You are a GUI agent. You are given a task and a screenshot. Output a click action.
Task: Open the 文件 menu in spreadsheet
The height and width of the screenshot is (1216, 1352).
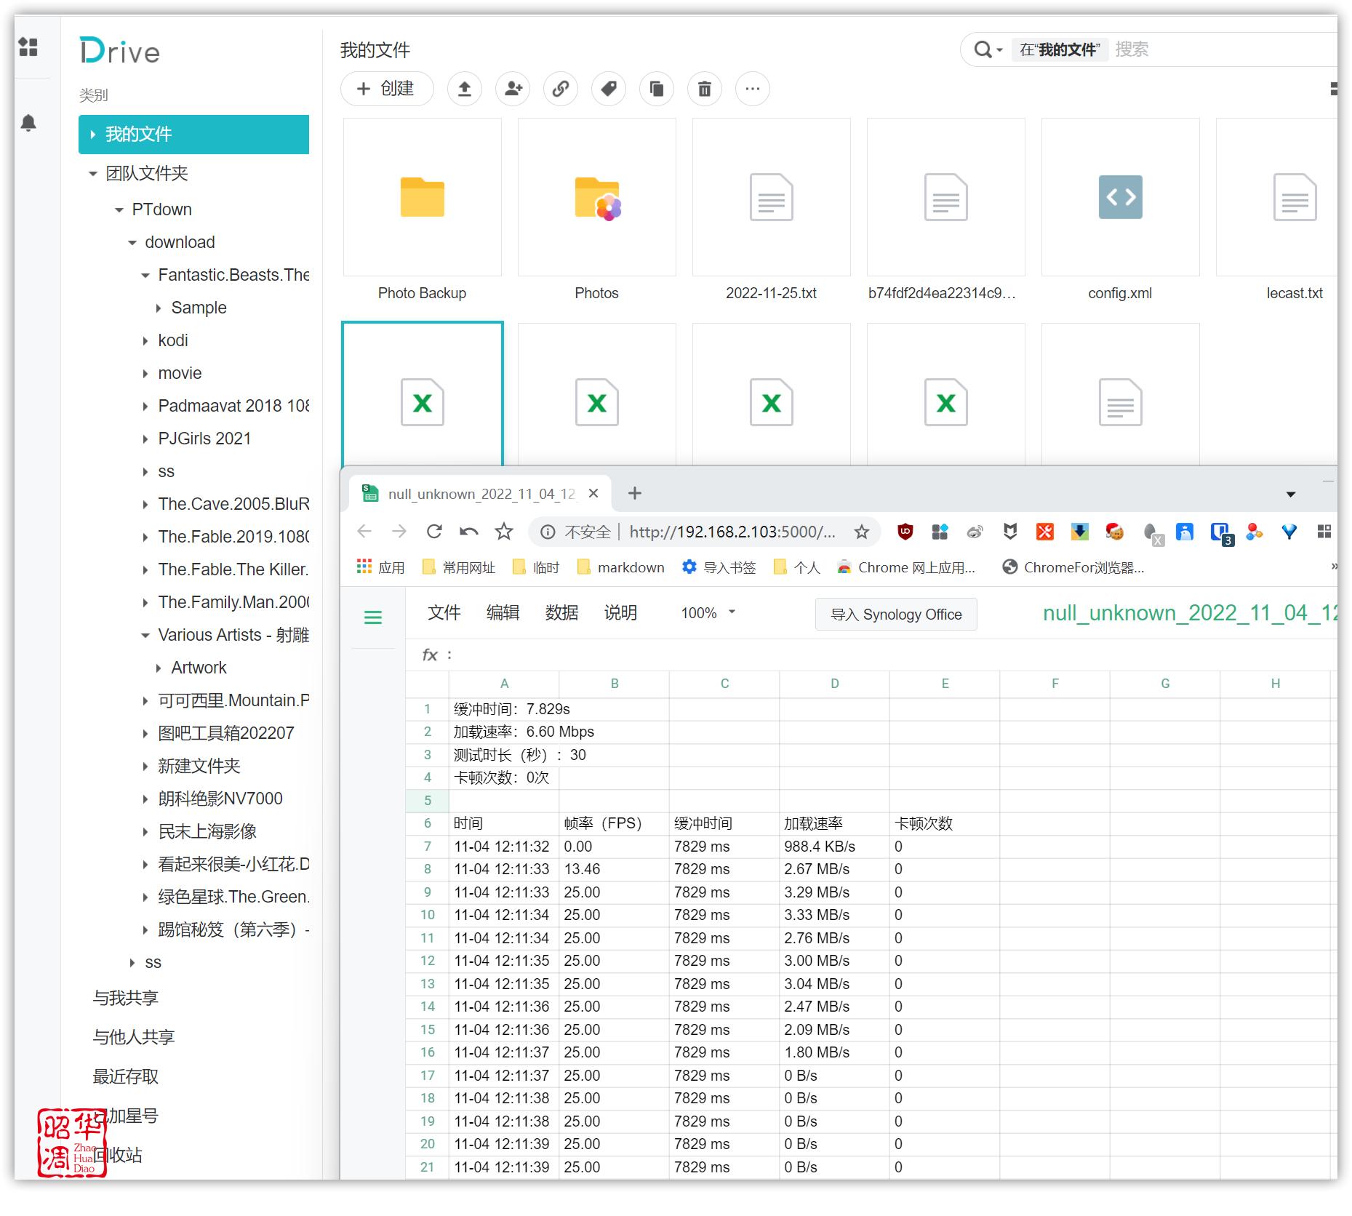(x=444, y=613)
